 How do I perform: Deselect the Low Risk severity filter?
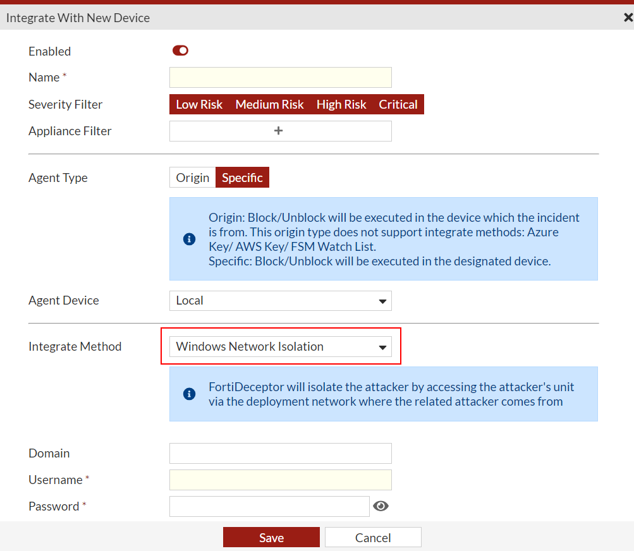tap(199, 104)
